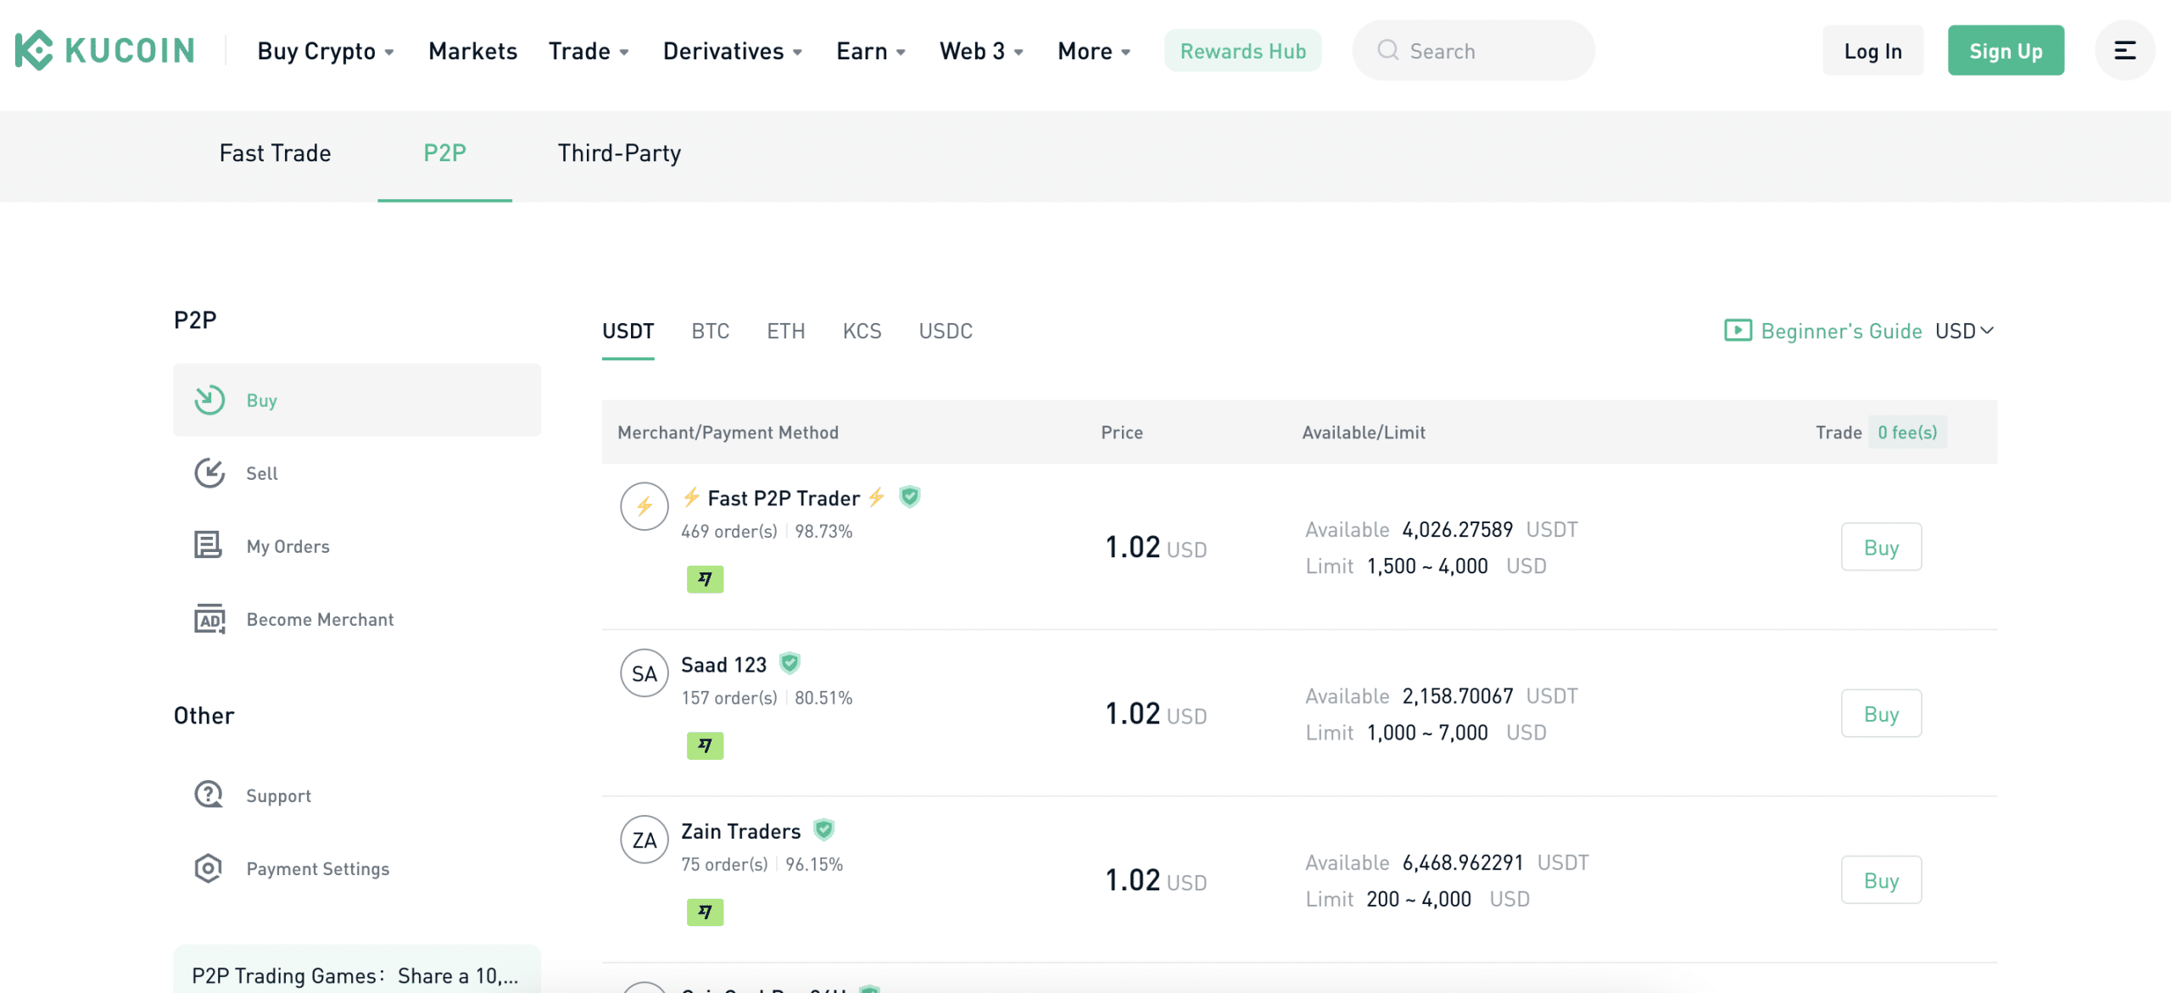Viewport: 2171px width, 993px height.
Task: Click Saad 123 SA avatar
Action: (645, 673)
